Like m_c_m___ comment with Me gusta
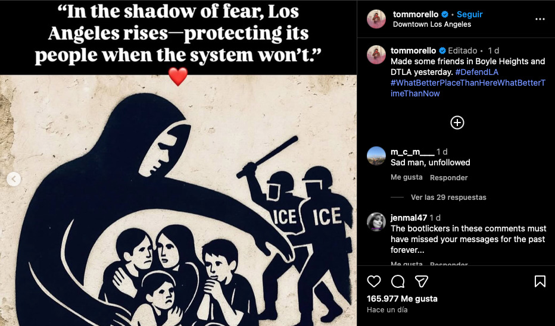The image size is (555, 326). point(406,177)
